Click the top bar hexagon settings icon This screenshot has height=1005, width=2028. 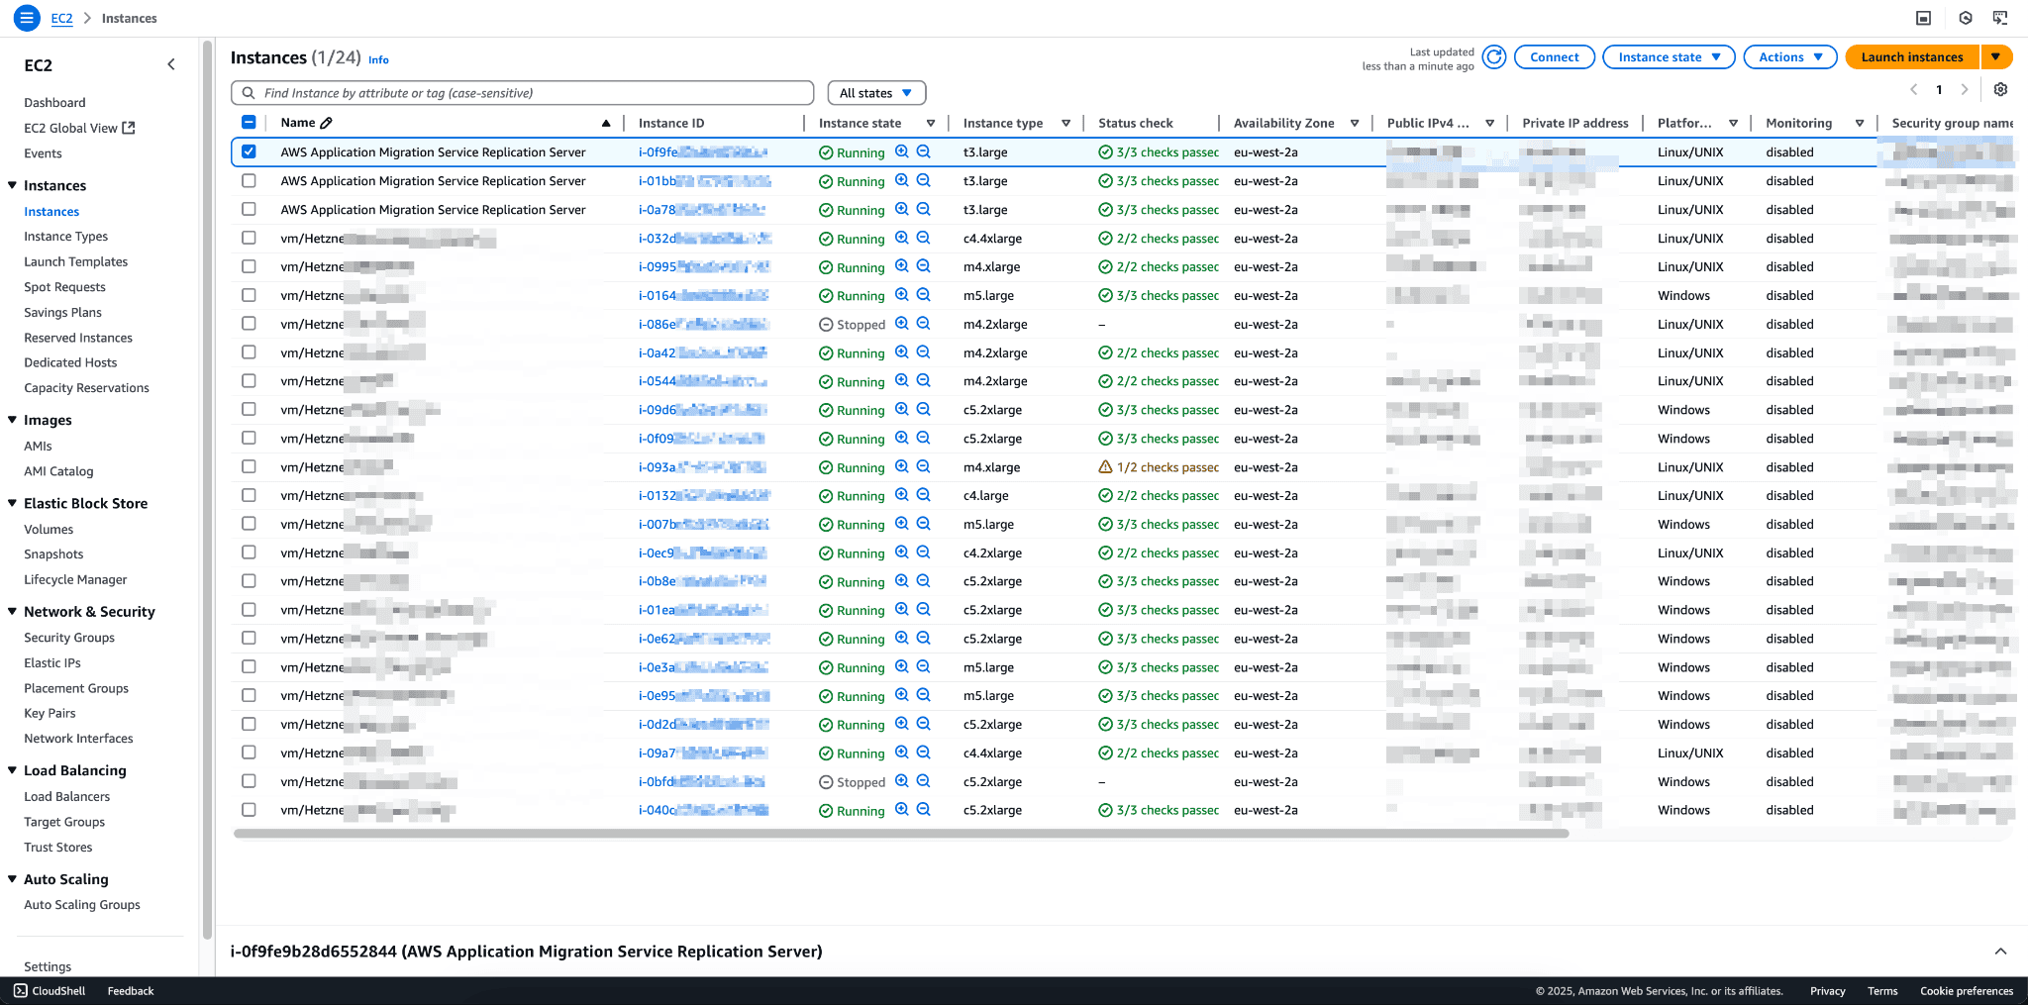[x=1966, y=18]
